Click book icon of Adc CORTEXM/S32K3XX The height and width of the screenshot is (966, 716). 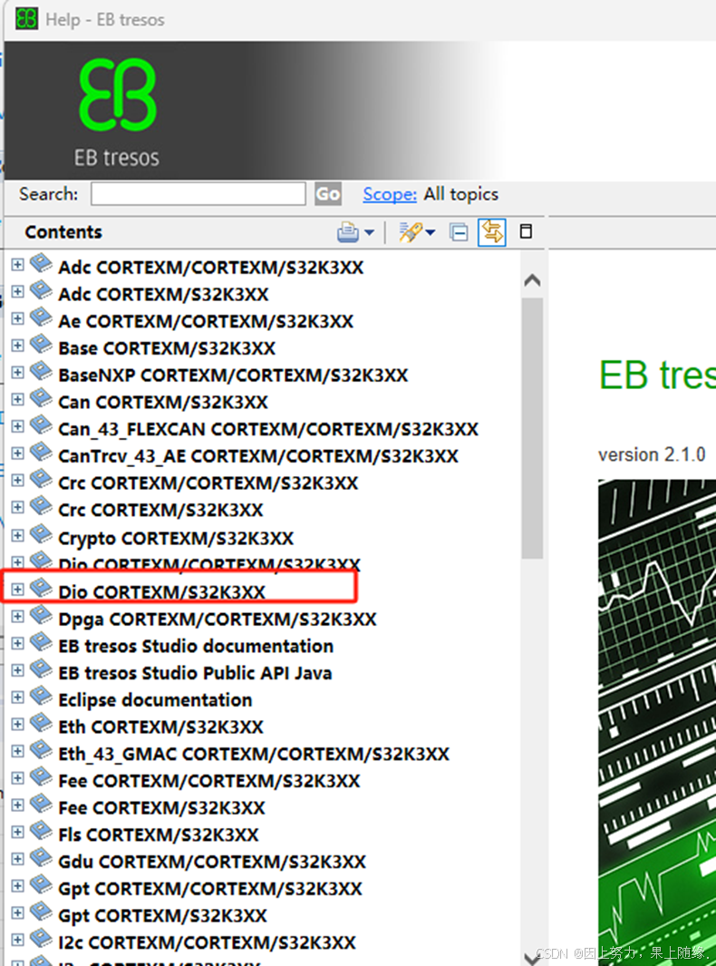pos(42,290)
